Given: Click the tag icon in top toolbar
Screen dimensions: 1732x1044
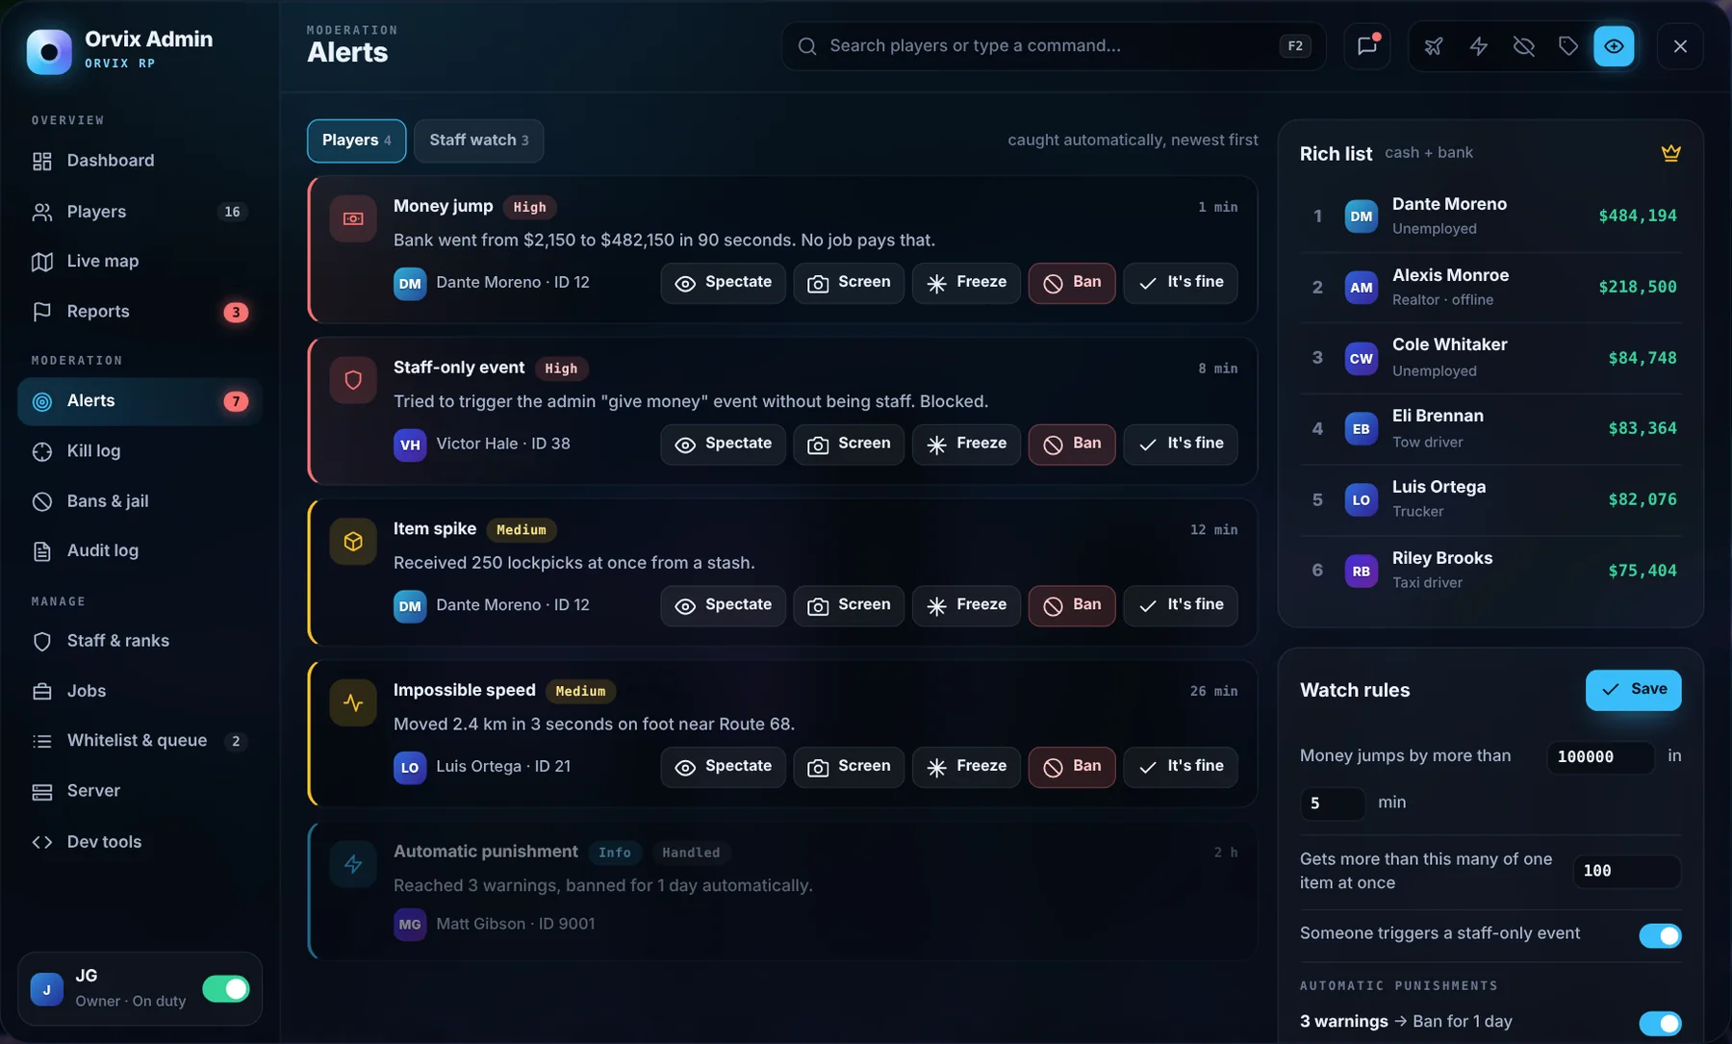Looking at the screenshot, I should click(x=1568, y=46).
